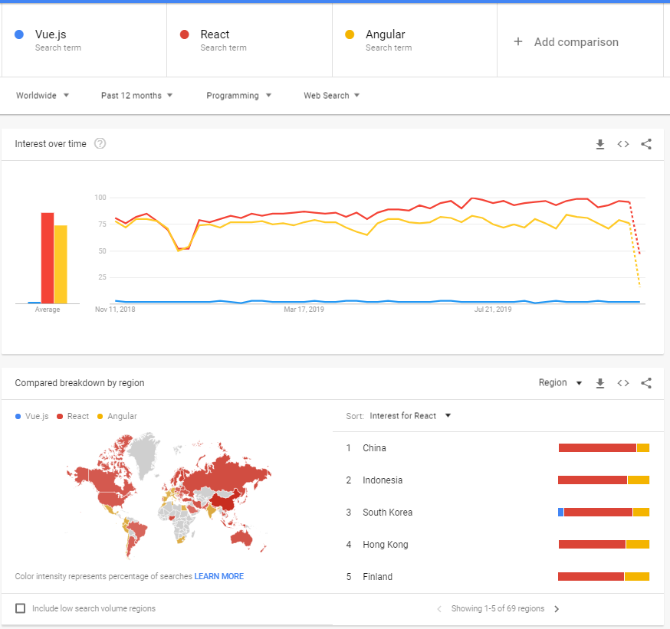Click the Mar 17, 2019 axis label
Screen dimensions: 670x629
[304, 310]
